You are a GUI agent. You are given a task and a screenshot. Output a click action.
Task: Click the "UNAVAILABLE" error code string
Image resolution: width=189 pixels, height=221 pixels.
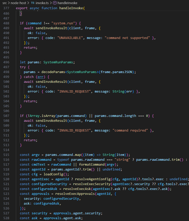coord(70,38)
